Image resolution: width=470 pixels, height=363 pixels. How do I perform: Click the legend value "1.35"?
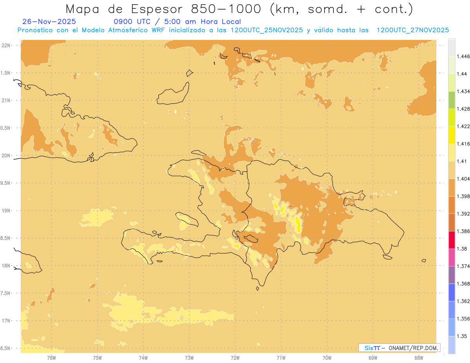[462, 336]
